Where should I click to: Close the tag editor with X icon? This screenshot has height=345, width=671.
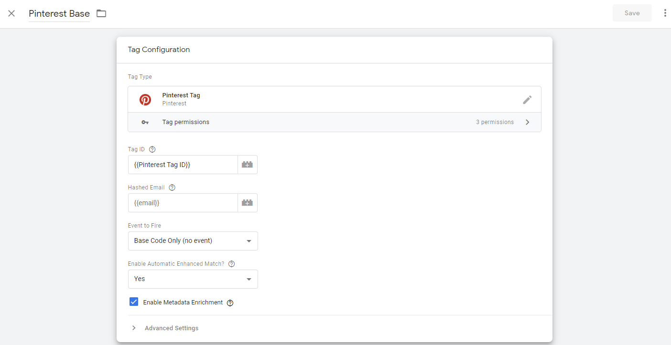[x=11, y=13]
